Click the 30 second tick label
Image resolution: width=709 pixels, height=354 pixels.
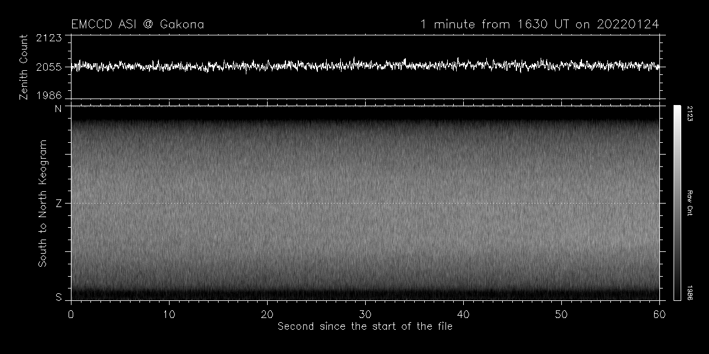coord(365,313)
